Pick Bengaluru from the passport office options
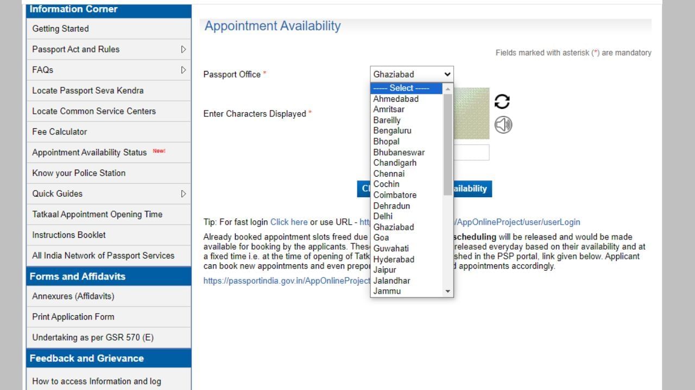The height and width of the screenshot is (390, 695). coord(392,131)
